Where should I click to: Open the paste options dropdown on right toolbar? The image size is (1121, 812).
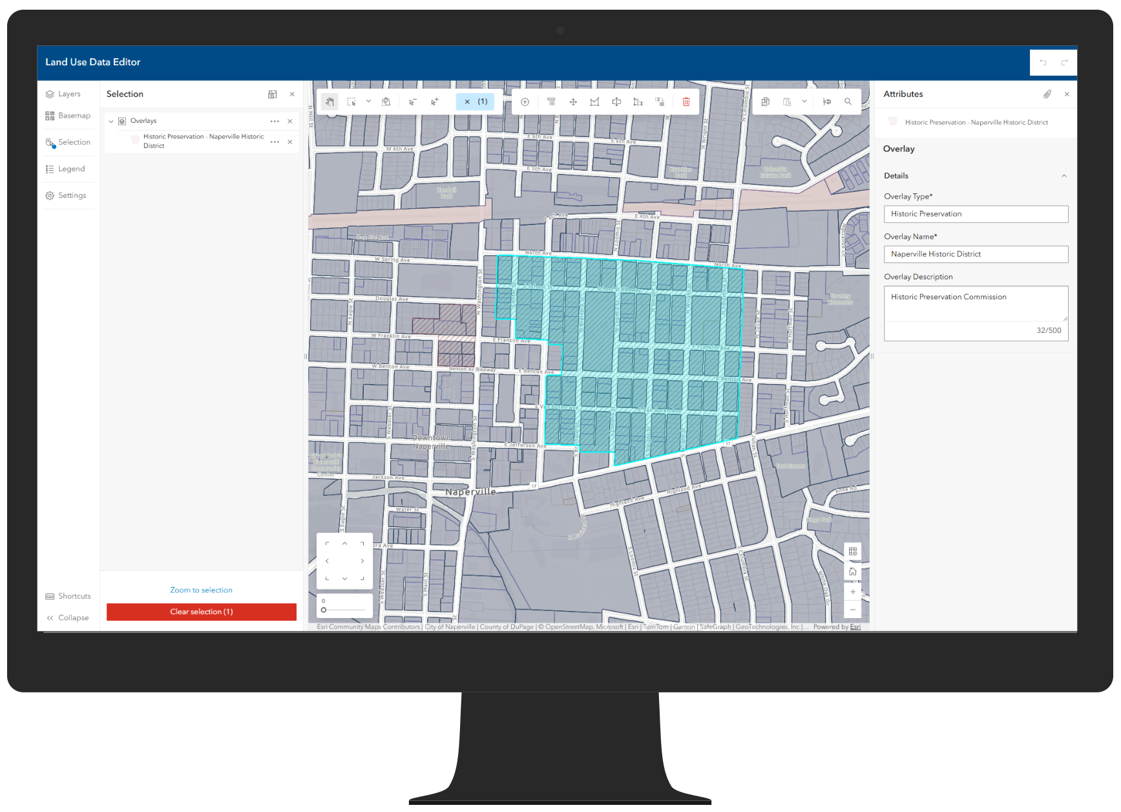[804, 101]
